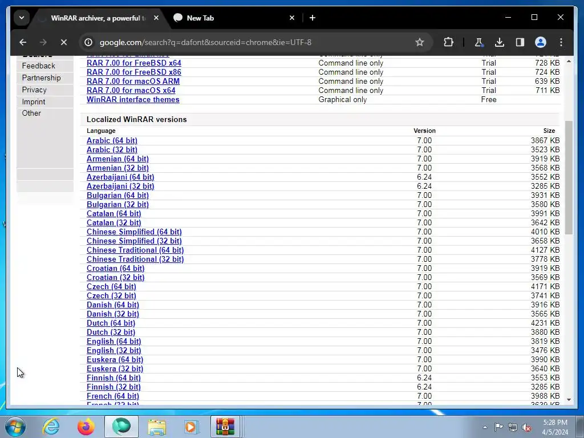Download French (64 bit) WinRAR
The height and width of the screenshot is (438, 584).
tap(112, 396)
